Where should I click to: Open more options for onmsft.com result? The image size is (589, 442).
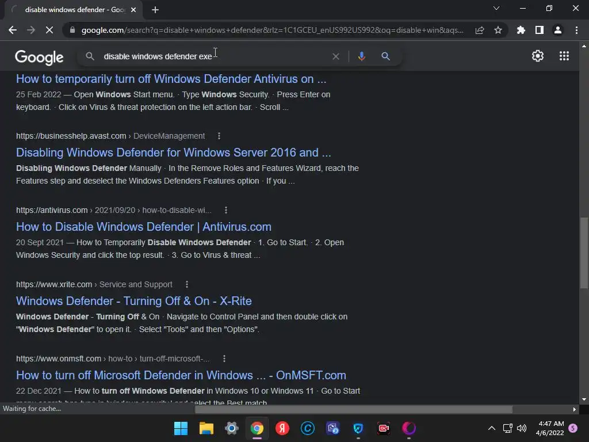pos(224,359)
